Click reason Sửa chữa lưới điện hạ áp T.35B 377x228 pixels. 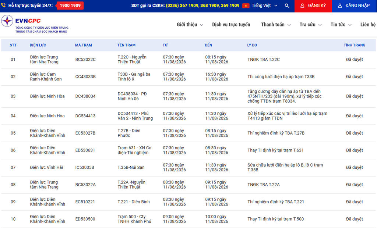coord(285,167)
